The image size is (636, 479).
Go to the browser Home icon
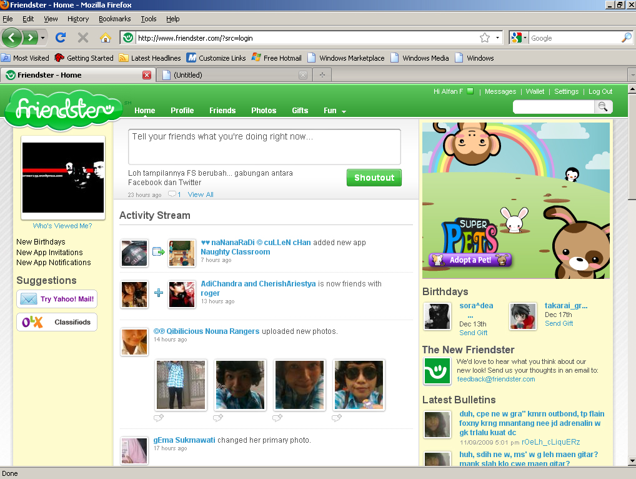(105, 38)
